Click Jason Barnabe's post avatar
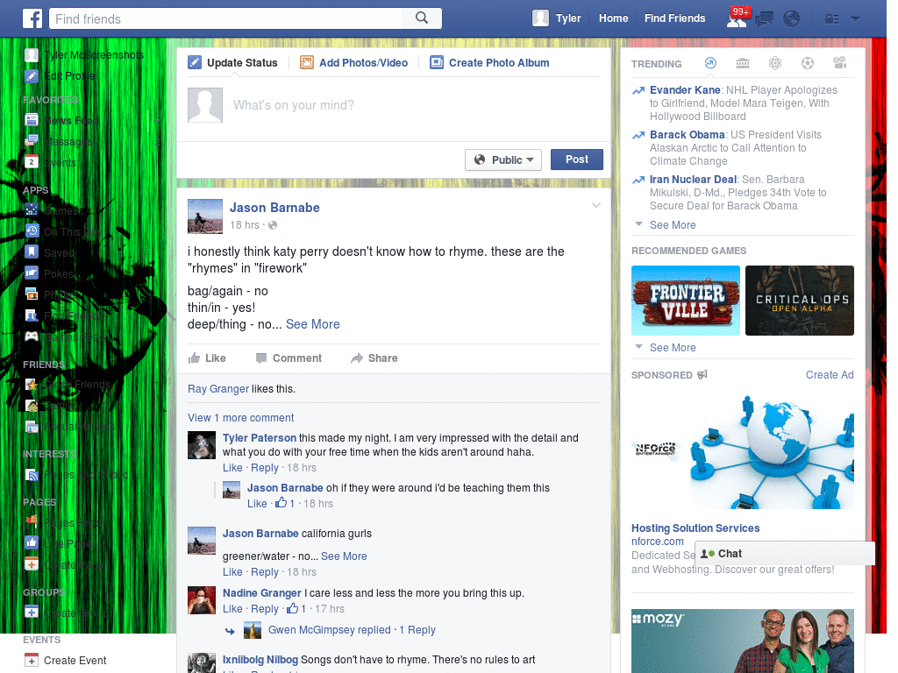The image size is (898, 673). pos(205,216)
